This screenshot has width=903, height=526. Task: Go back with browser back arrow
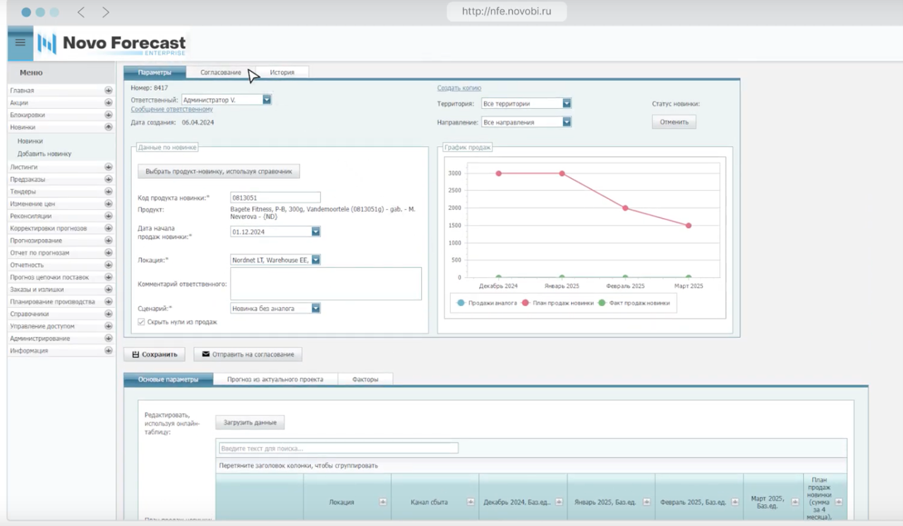(81, 12)
